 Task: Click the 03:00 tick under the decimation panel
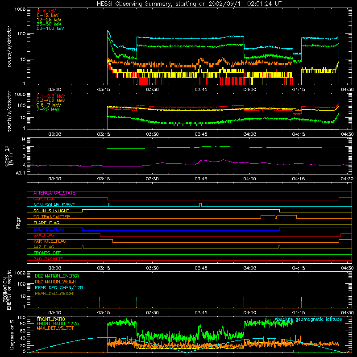54,313
